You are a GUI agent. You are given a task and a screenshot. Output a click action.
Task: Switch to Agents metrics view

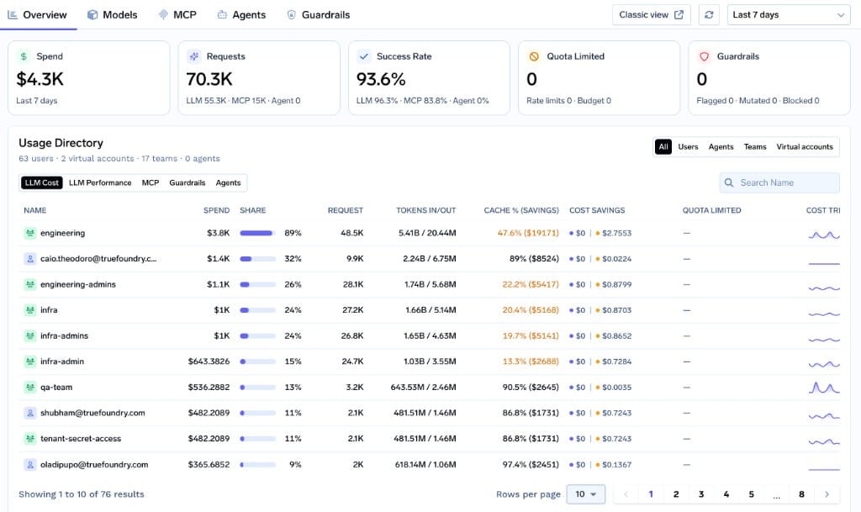[x=228, y=182]
